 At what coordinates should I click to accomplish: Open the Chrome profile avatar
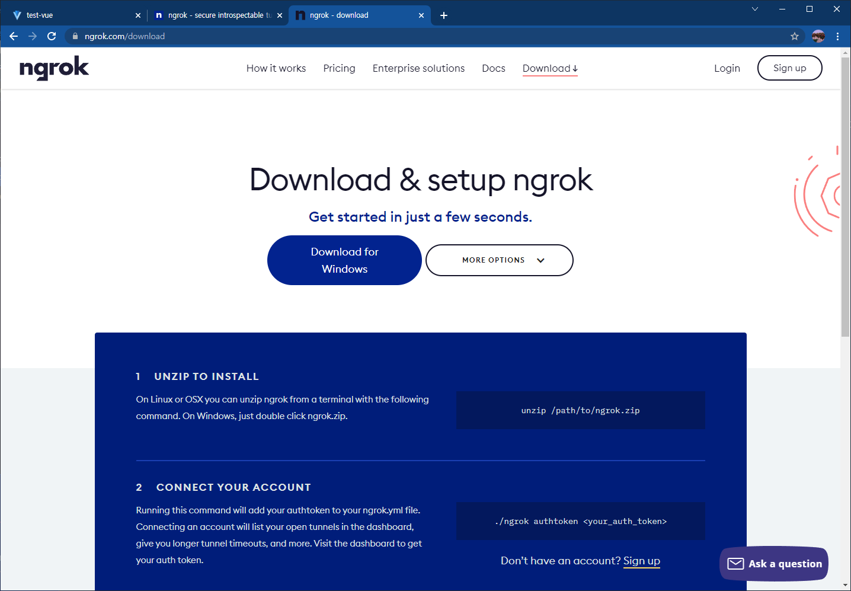(x=818, y=36)
